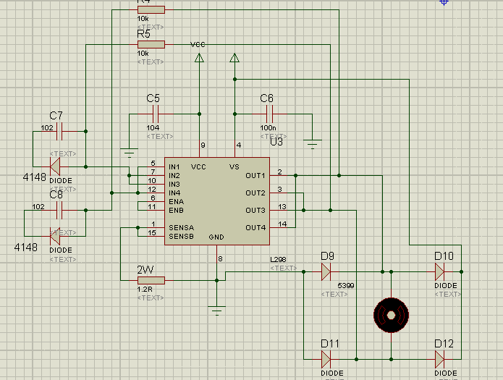Viewport: 503px width, 380px height.
Task: Click the <TEXT> placeholder below L298
Action: (283, 268)
